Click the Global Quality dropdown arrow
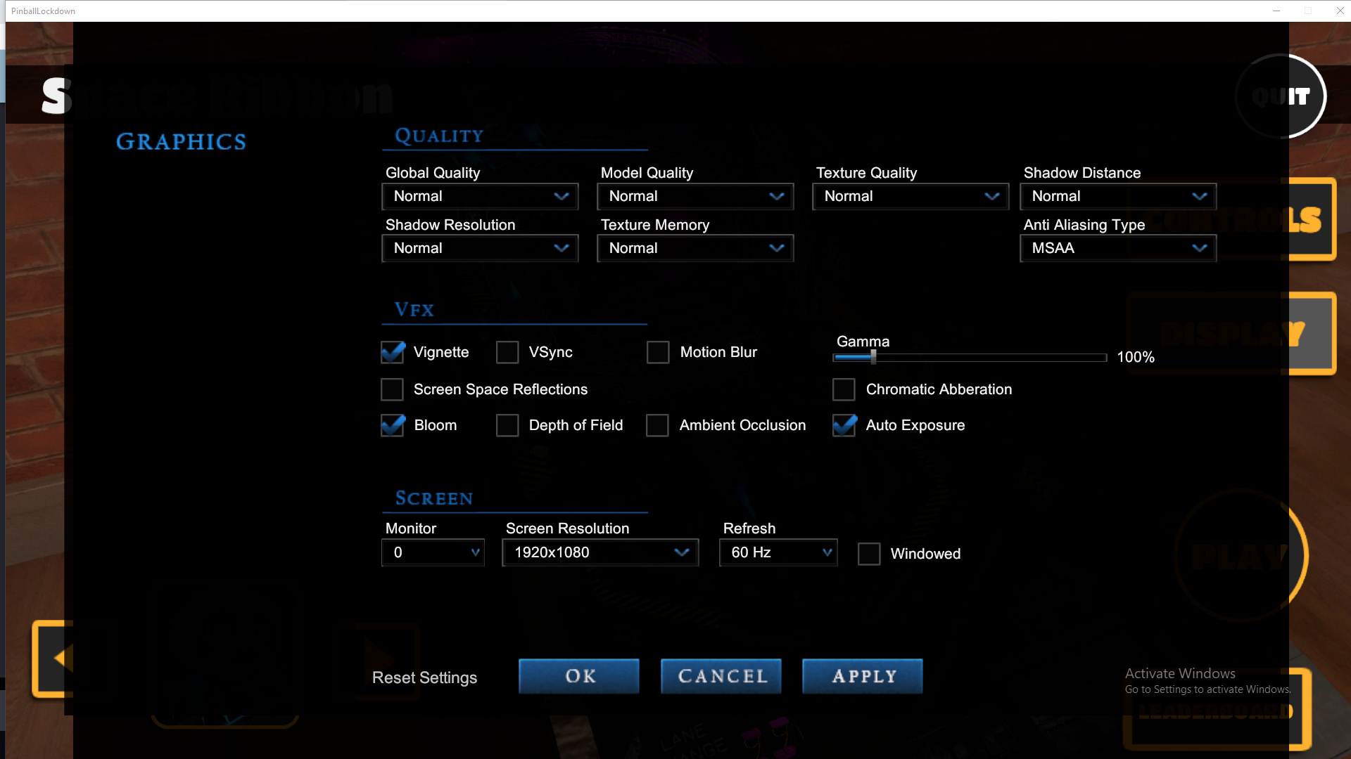 (561, 196)
